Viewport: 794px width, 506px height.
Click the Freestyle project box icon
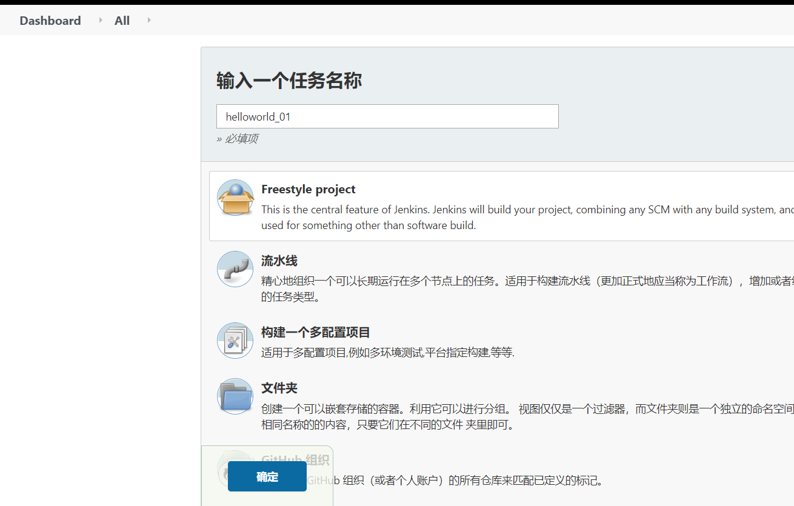[235, 198]
